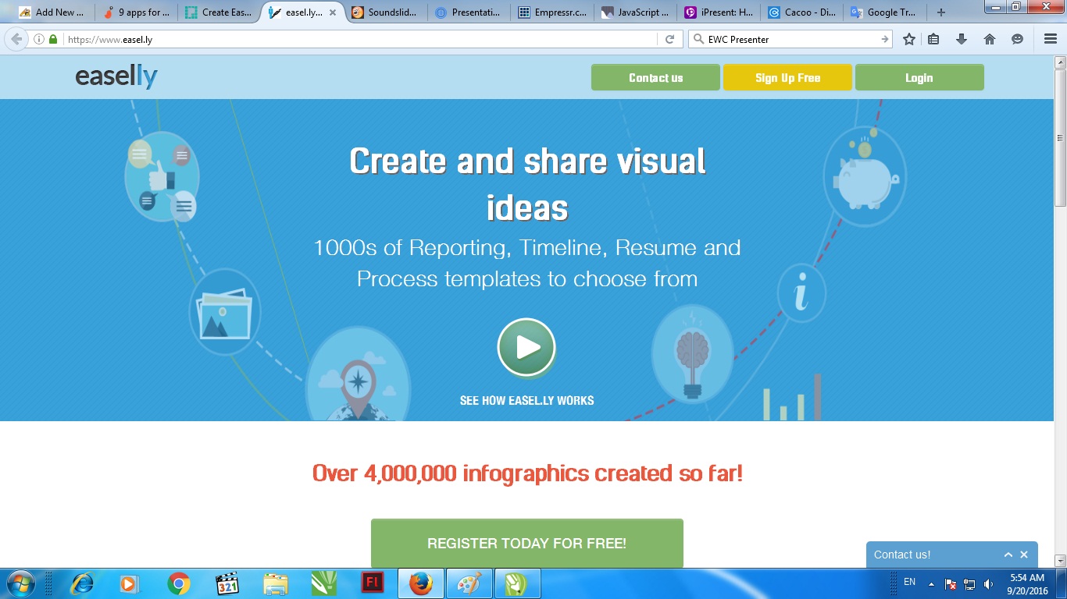Click the easelly logo in the header
Viewport: 1067px width, 599px height.
(116, 77)
